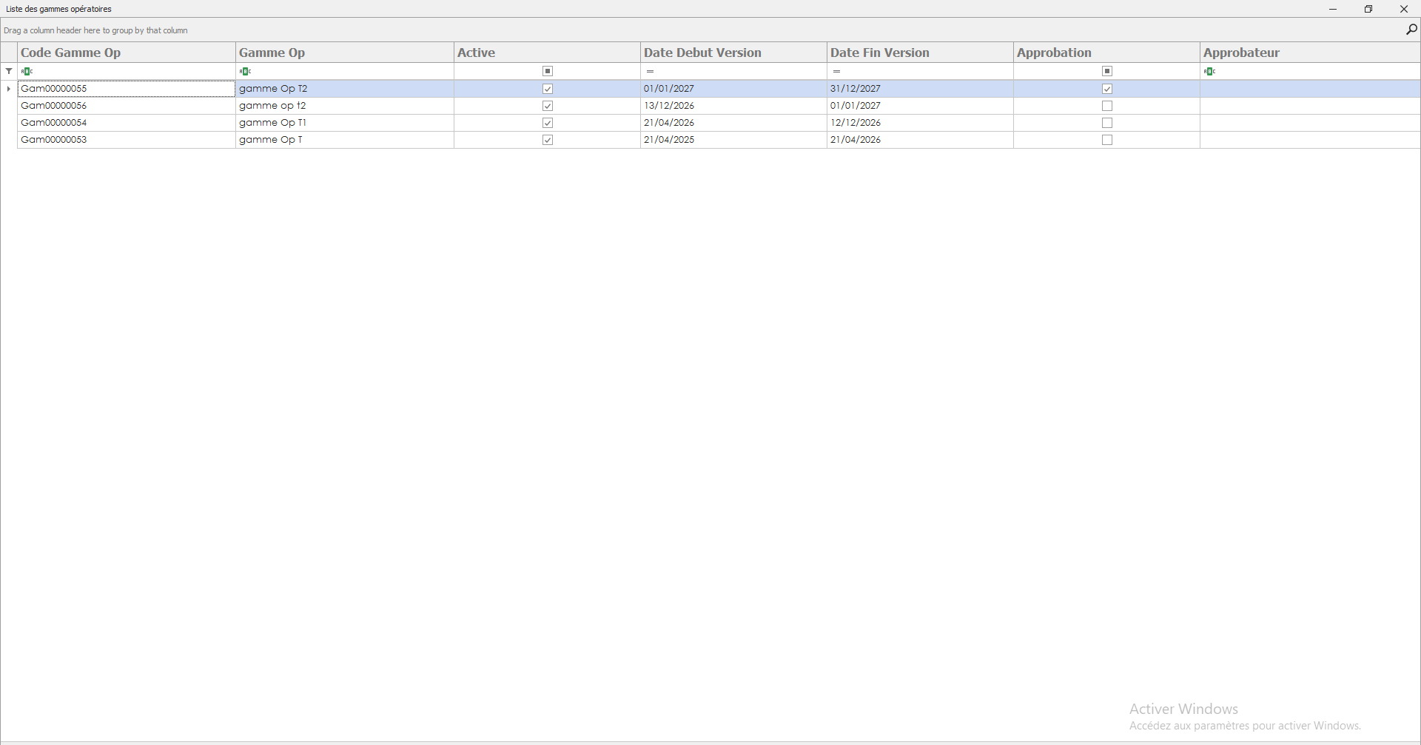Screen dimensions: 1421x745
Task: Open Gamme Op filter condition icon
Action: pyautogui.click(x=246, y=71)
